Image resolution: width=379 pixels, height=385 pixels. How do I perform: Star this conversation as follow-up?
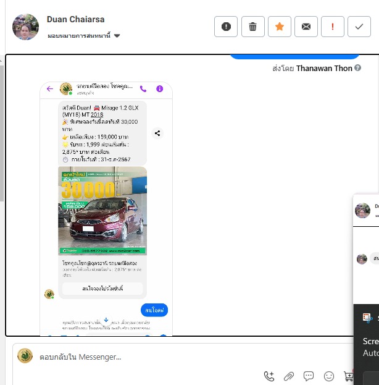click(280, 27)
